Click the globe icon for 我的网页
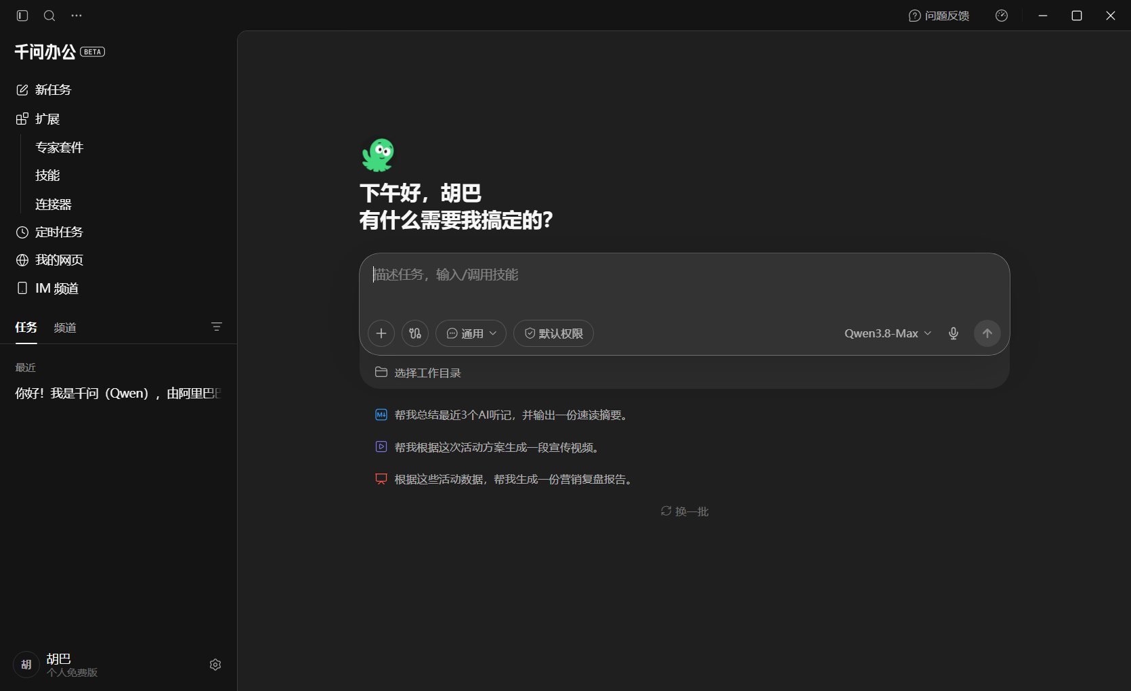The image size is (1131, 691). click(22, 260)
